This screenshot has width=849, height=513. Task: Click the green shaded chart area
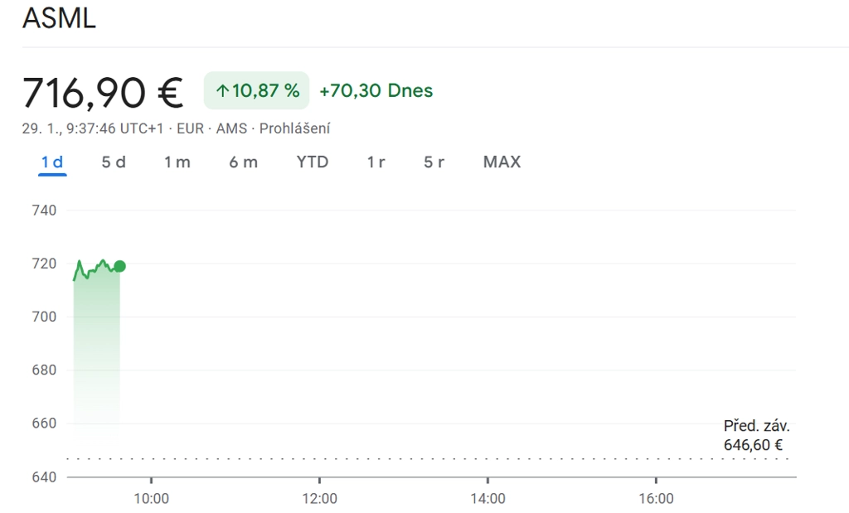coord(96,348)
